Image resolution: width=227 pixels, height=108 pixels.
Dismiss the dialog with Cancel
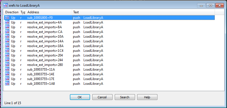tap(102, 97)
